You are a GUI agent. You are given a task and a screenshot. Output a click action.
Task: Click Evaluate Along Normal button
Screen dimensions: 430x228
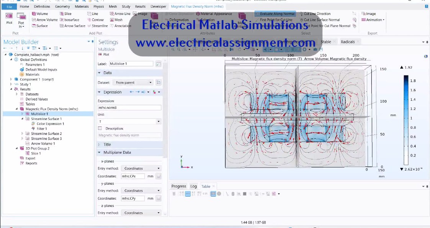click(x=275, y=14)
